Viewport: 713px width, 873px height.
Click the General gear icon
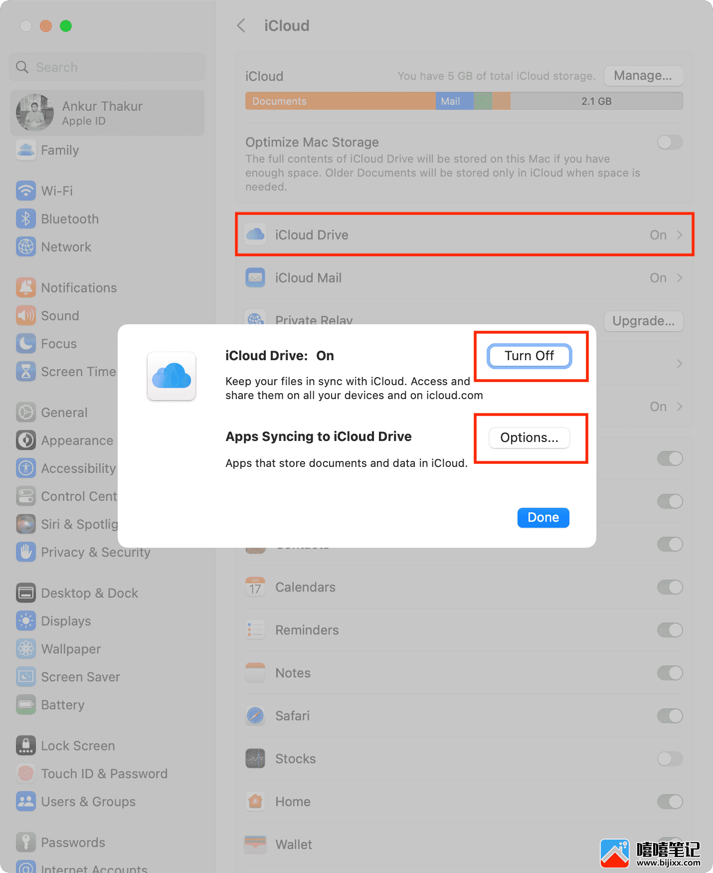[x=26, y=412]
